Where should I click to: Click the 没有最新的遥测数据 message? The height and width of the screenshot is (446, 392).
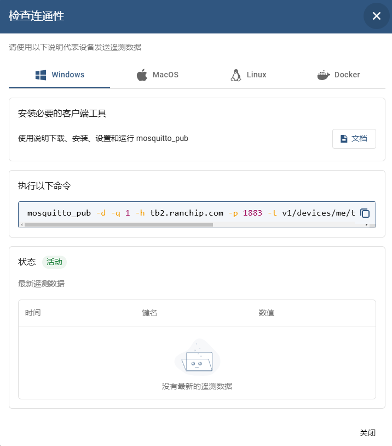click(x=197, y=386)
